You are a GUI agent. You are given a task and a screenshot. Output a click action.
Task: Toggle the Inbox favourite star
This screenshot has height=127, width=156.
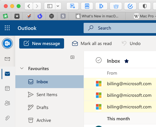[x=127, y=61]
